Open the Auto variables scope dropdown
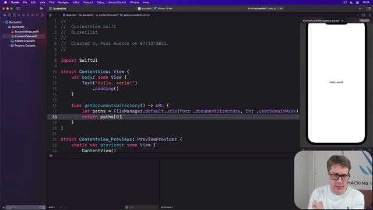 pos(52,208)
